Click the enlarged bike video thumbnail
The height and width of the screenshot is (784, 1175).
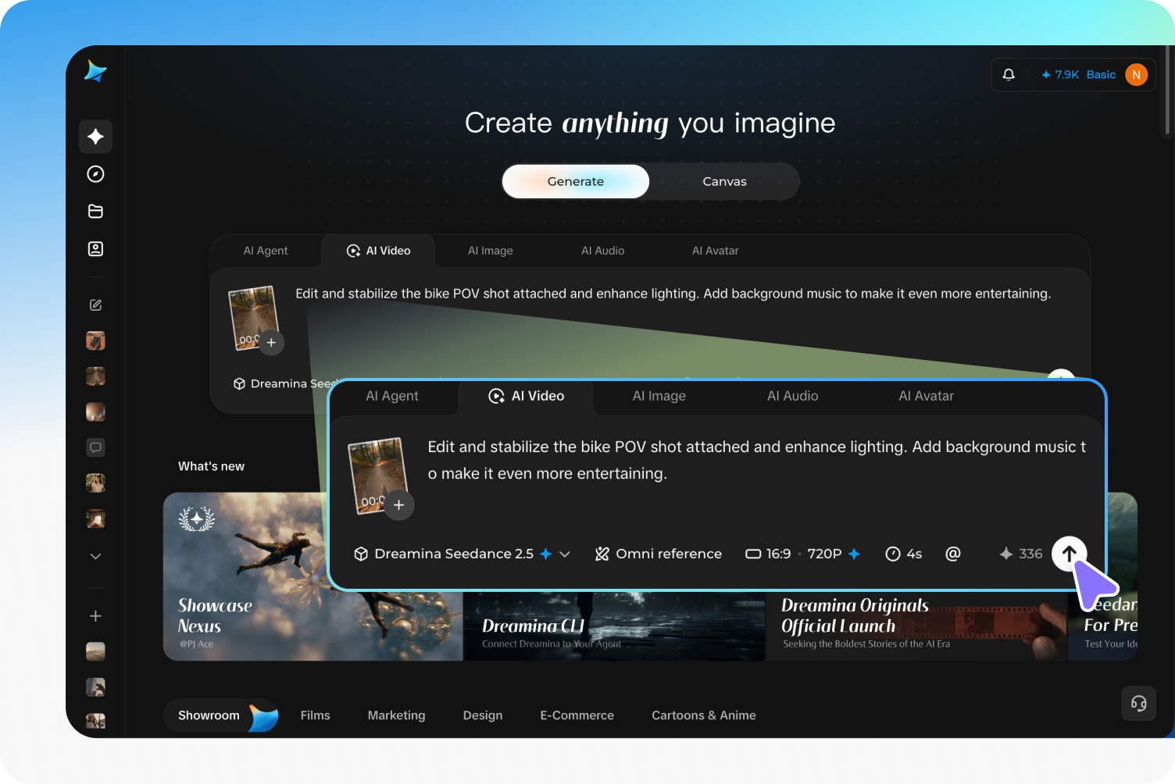(x=378, y=476)
